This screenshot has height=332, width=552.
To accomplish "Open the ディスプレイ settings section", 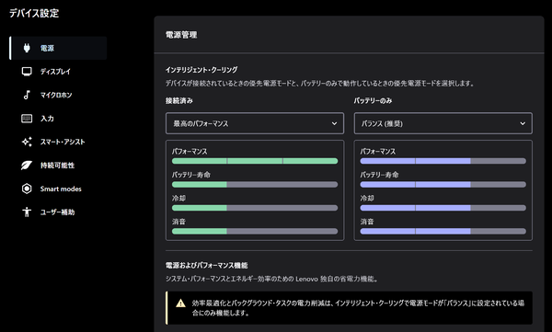I will [58, 72].
